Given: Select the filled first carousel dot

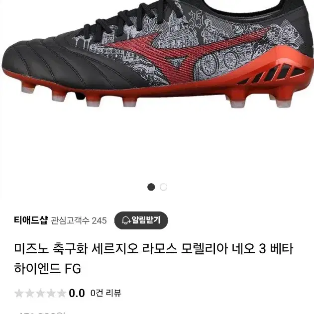Looking at the screenshot, I should [151, 187].
